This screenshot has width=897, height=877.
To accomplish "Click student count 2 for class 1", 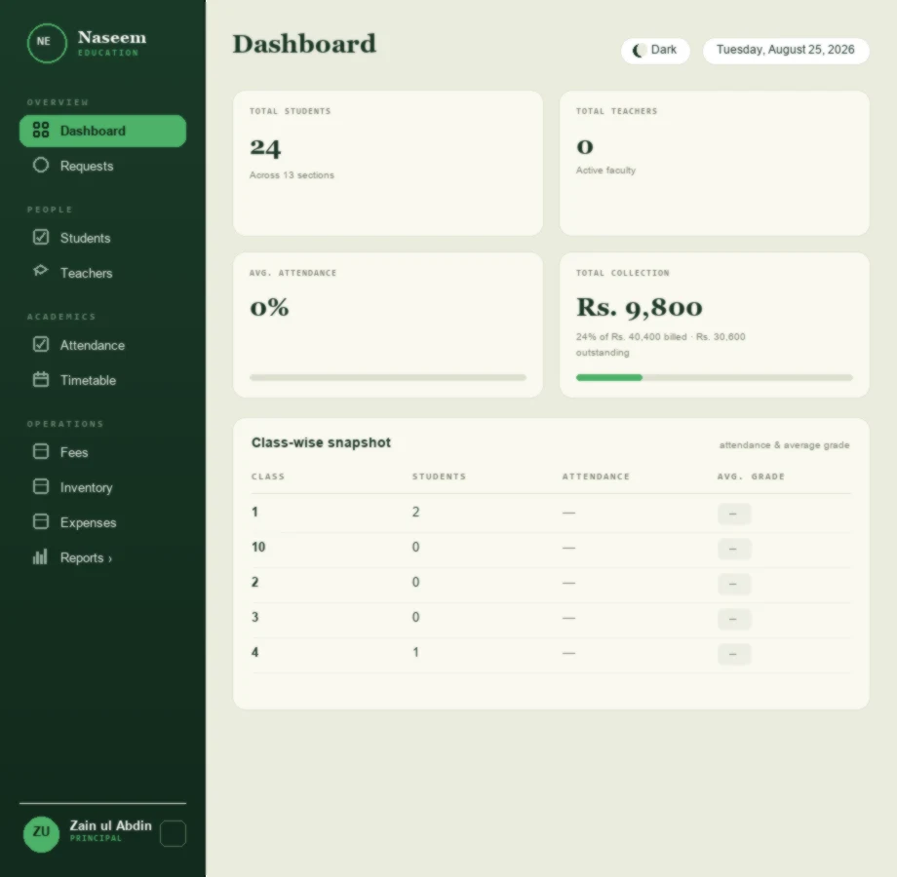I will pyautogui.click(x=415, y=513).
